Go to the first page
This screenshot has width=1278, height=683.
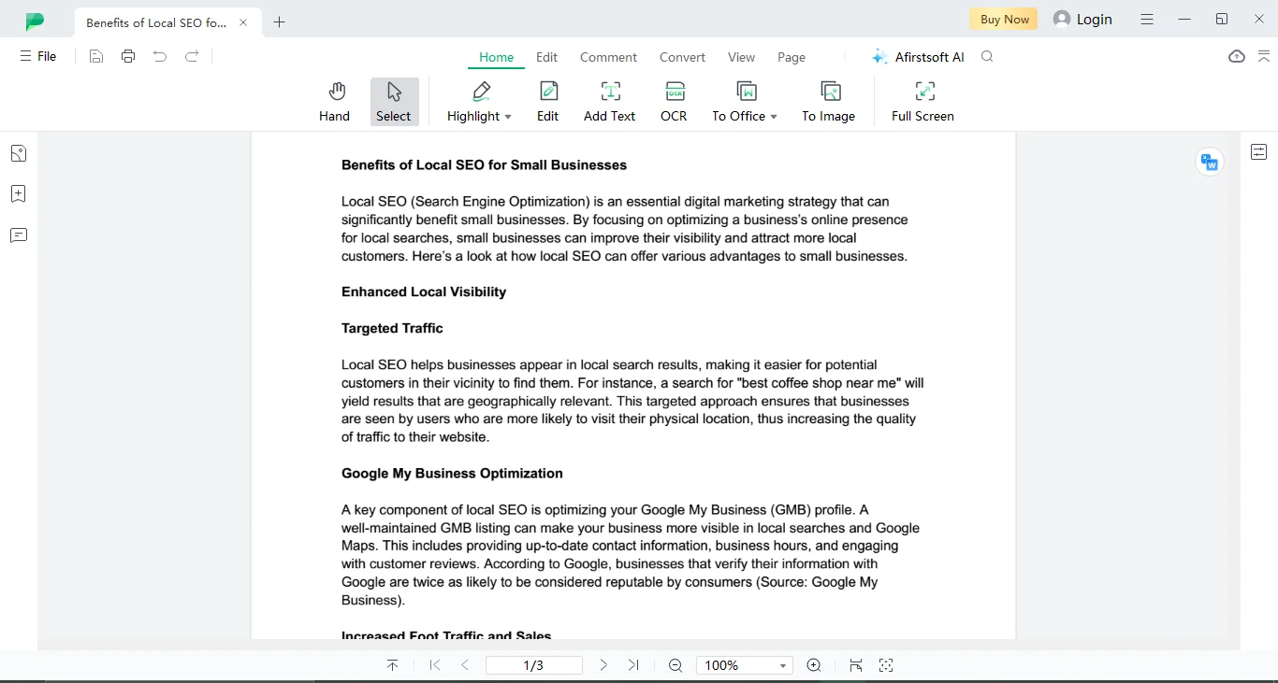point(435,665)
